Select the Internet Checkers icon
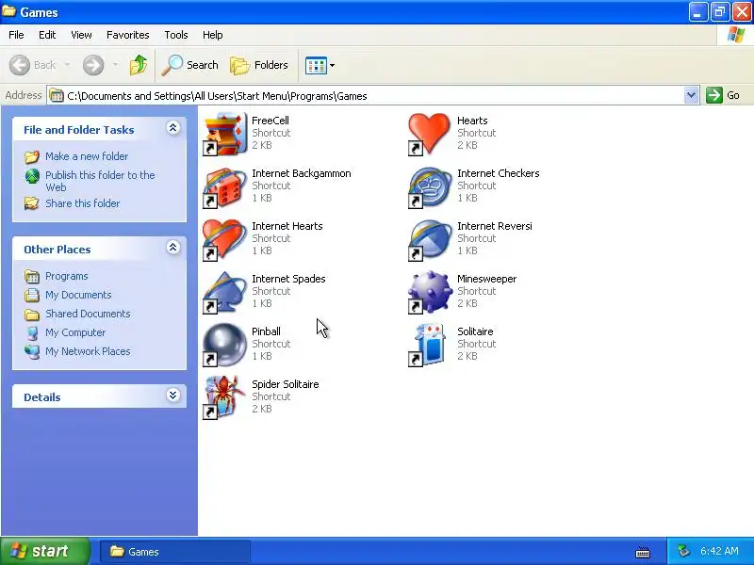The height and width of the screenshot is (565, 754). pyautogui.click(x=430, y=186)
